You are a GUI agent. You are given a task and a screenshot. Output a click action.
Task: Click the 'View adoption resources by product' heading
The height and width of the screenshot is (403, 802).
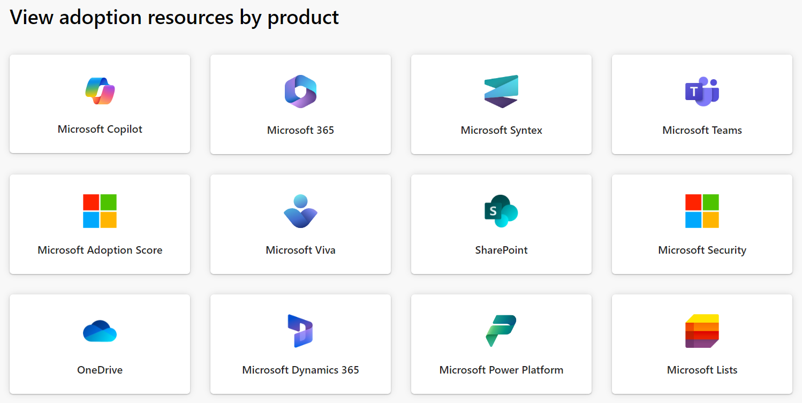point(175,17)
